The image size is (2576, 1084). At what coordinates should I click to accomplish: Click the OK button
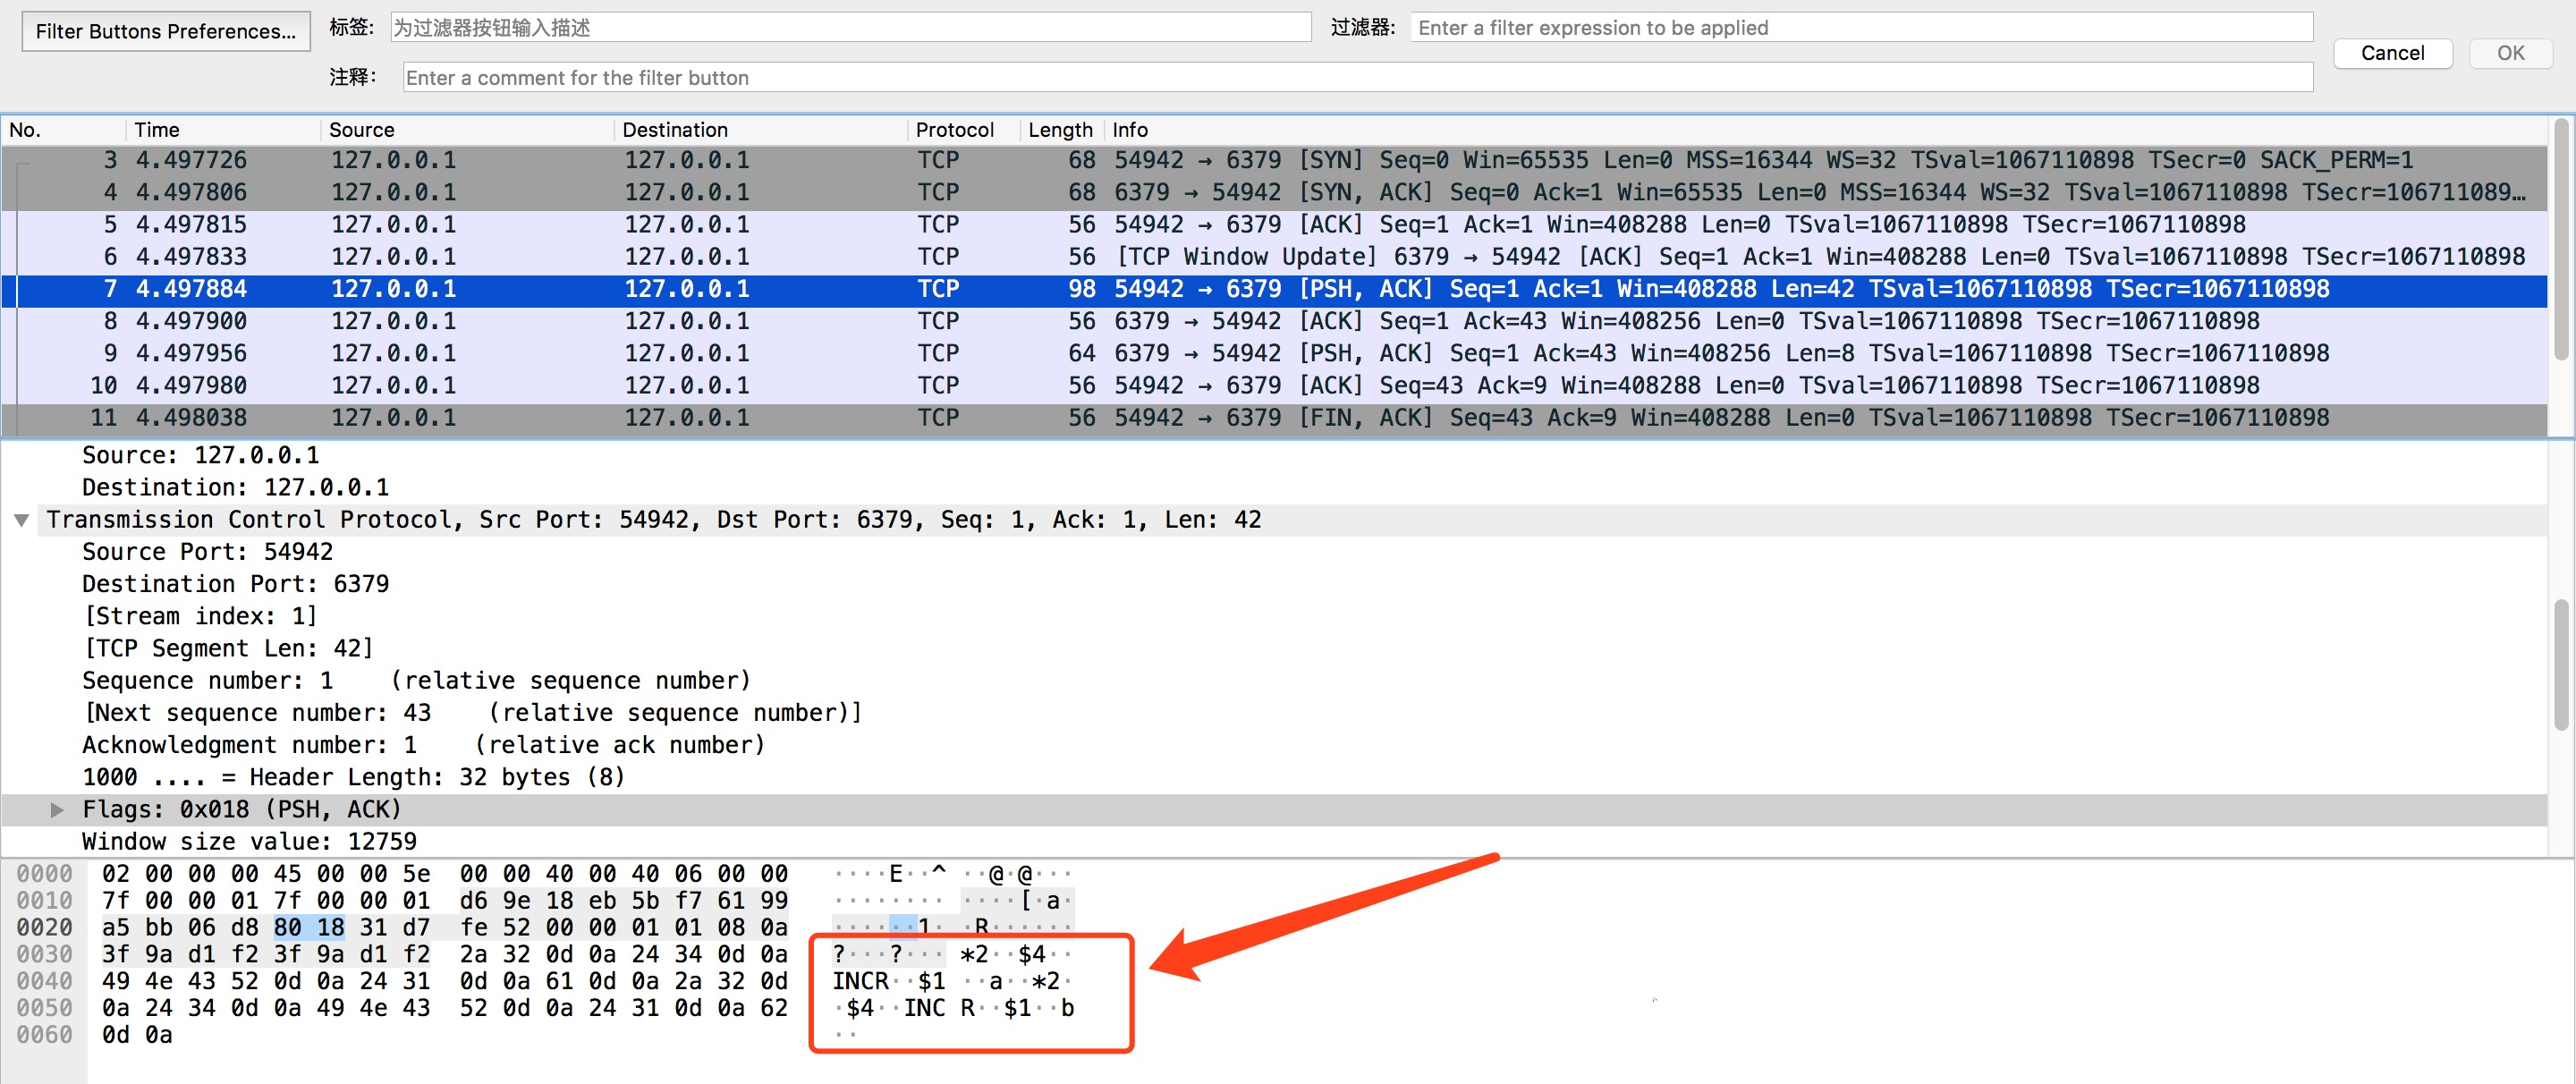click(2509, 53)
